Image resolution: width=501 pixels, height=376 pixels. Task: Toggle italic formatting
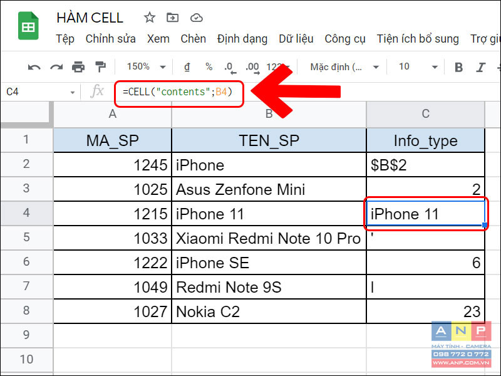click(480, 67)
